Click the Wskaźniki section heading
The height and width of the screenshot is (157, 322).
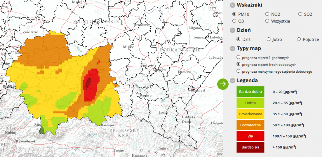[249, 5]
